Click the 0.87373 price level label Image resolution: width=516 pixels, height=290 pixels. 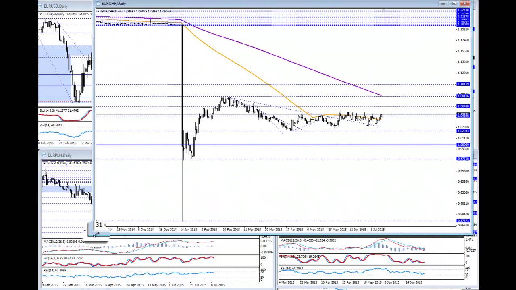(463, 221)
